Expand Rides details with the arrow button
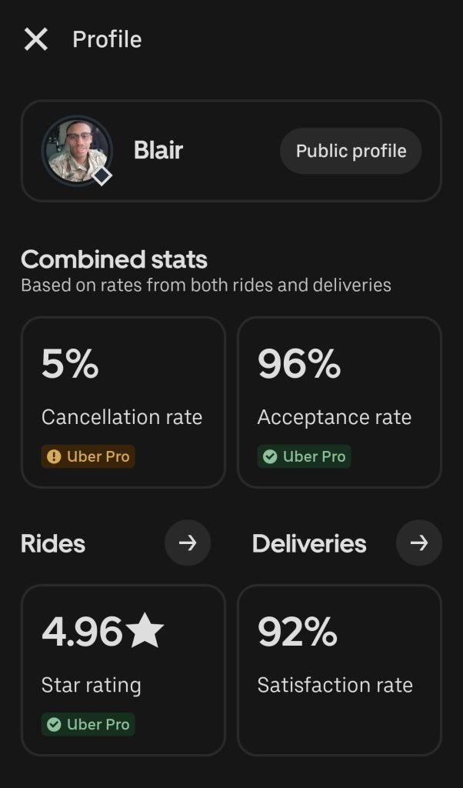 click(x=188, y=543)
